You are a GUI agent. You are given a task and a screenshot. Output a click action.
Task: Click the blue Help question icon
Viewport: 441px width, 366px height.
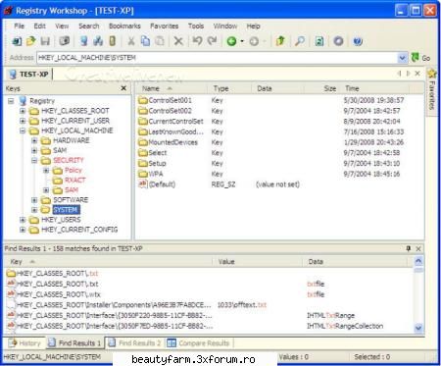pyautogui.click(x=358, y=41)
